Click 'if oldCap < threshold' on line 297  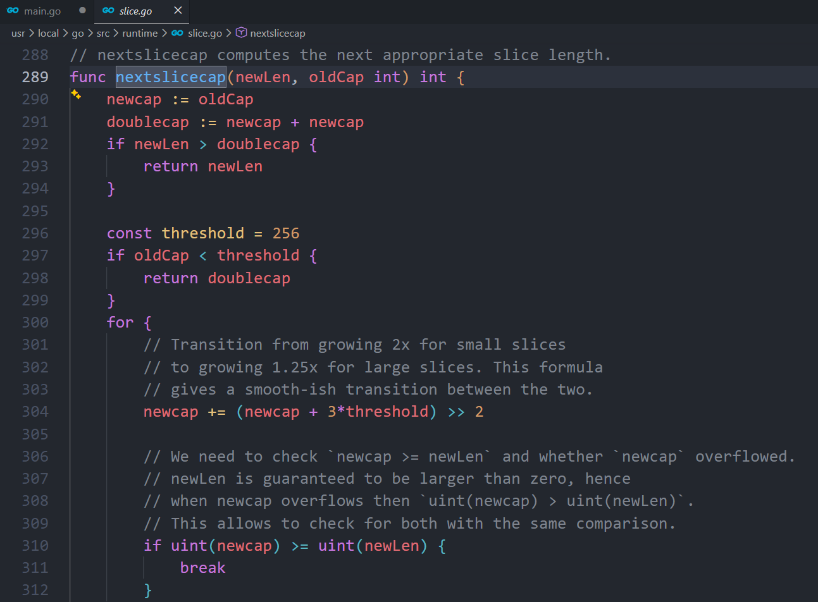coord(202,255)
